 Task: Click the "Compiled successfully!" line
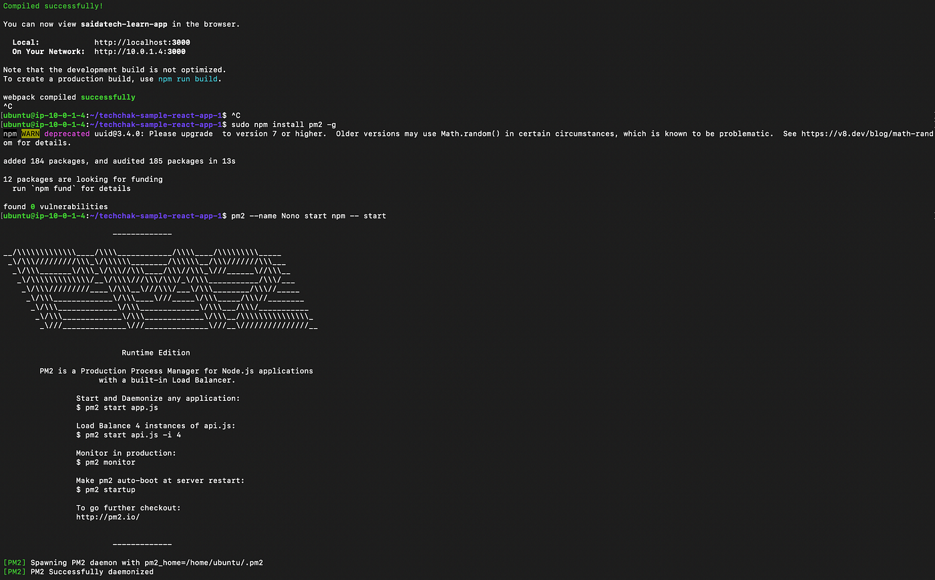point(53,6)
